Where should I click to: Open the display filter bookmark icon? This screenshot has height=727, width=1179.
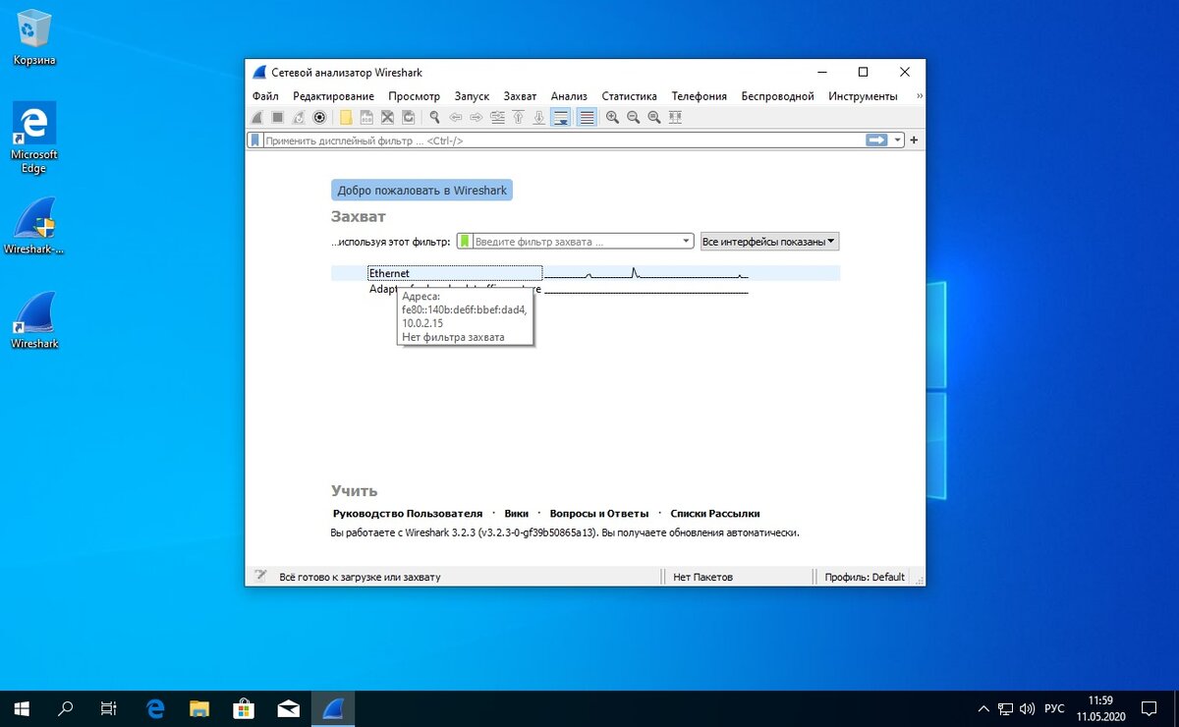(255, 140)
